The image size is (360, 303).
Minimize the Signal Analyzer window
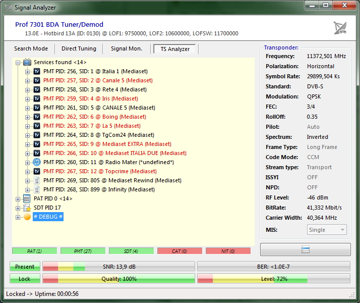[312, 5]
